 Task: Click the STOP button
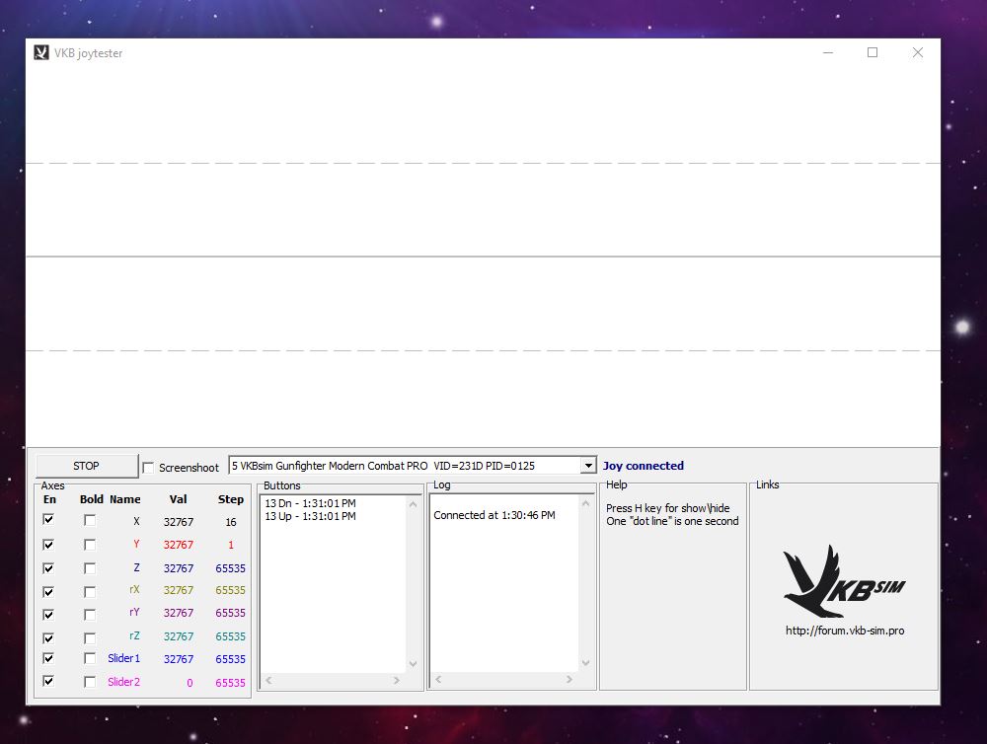tap(87, 466)
